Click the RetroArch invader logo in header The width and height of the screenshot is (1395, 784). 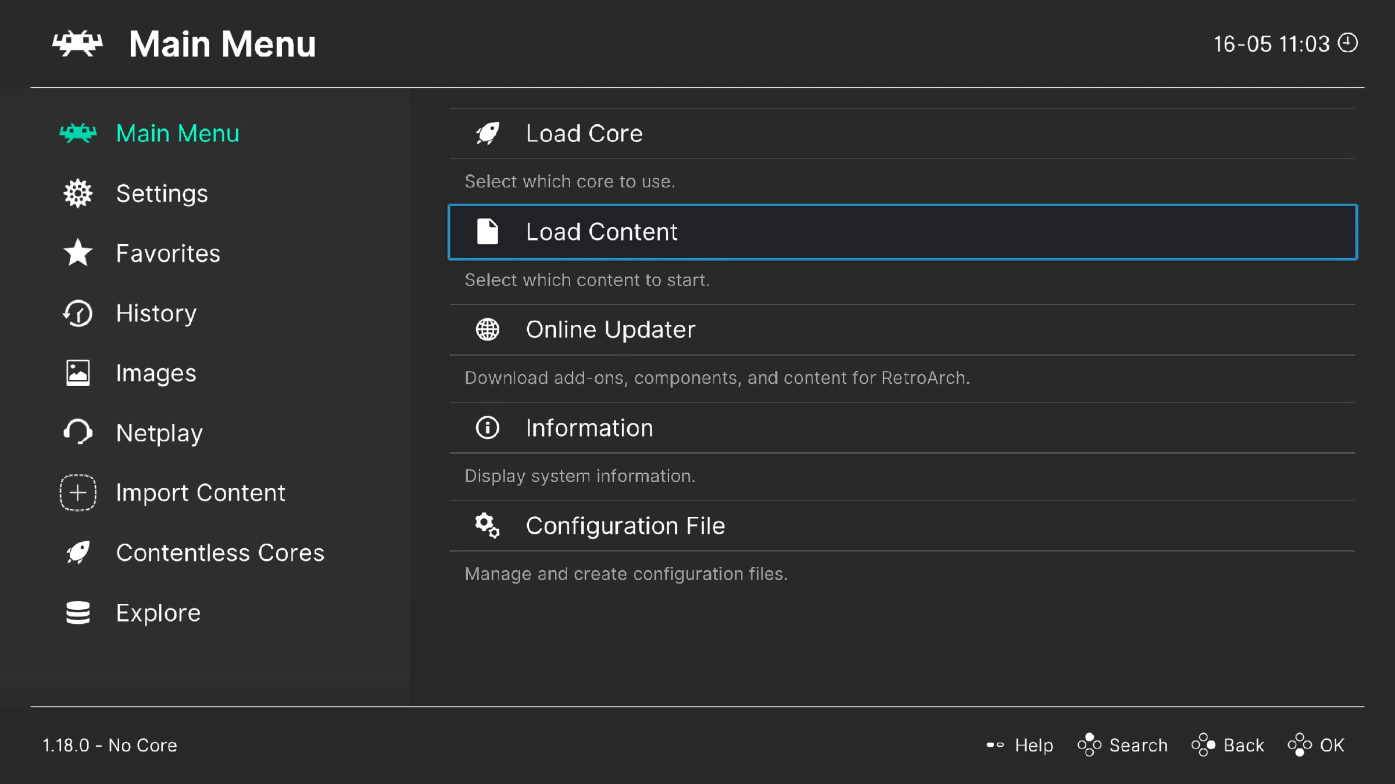(78, 44)
